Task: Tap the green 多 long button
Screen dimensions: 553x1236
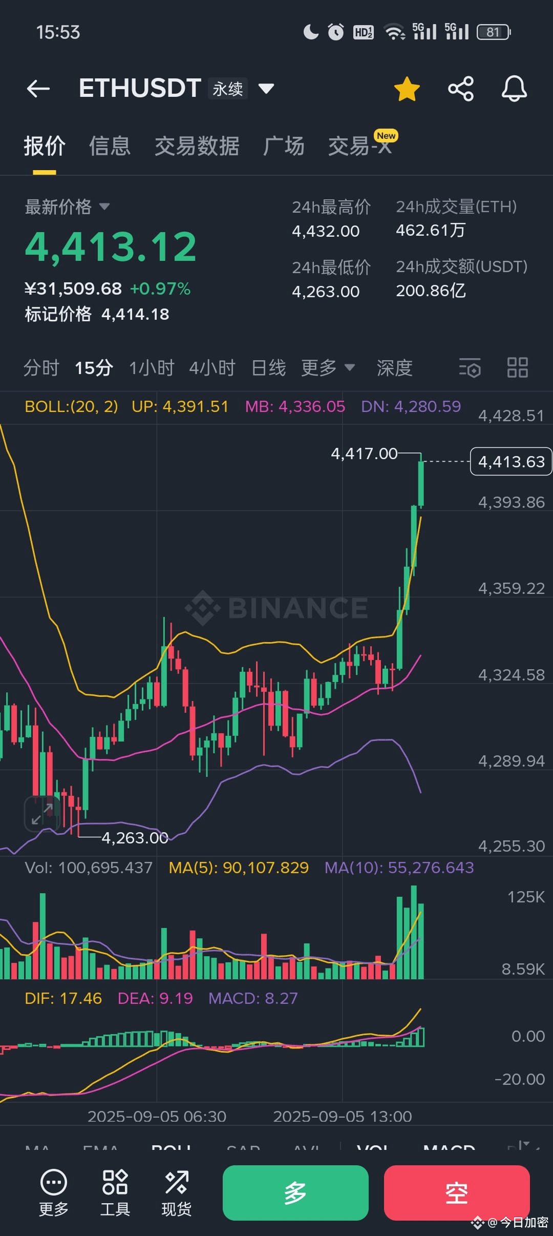Action: point(295,1192)
